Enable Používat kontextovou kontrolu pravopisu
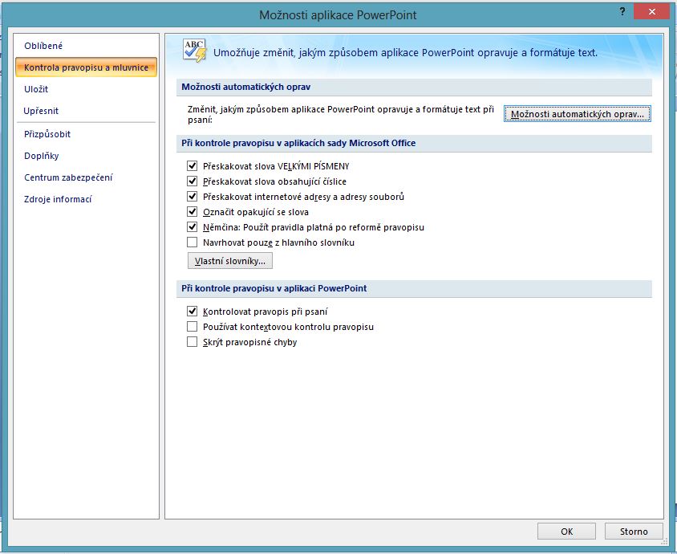 click(193, 326)
